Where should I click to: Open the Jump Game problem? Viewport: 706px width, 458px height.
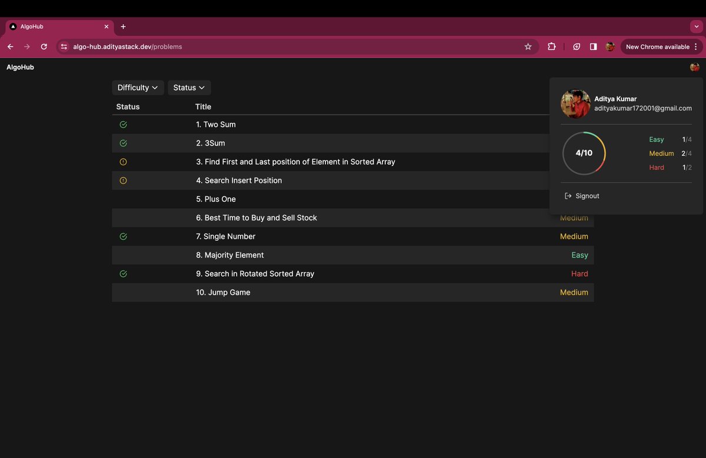(224, 292)
